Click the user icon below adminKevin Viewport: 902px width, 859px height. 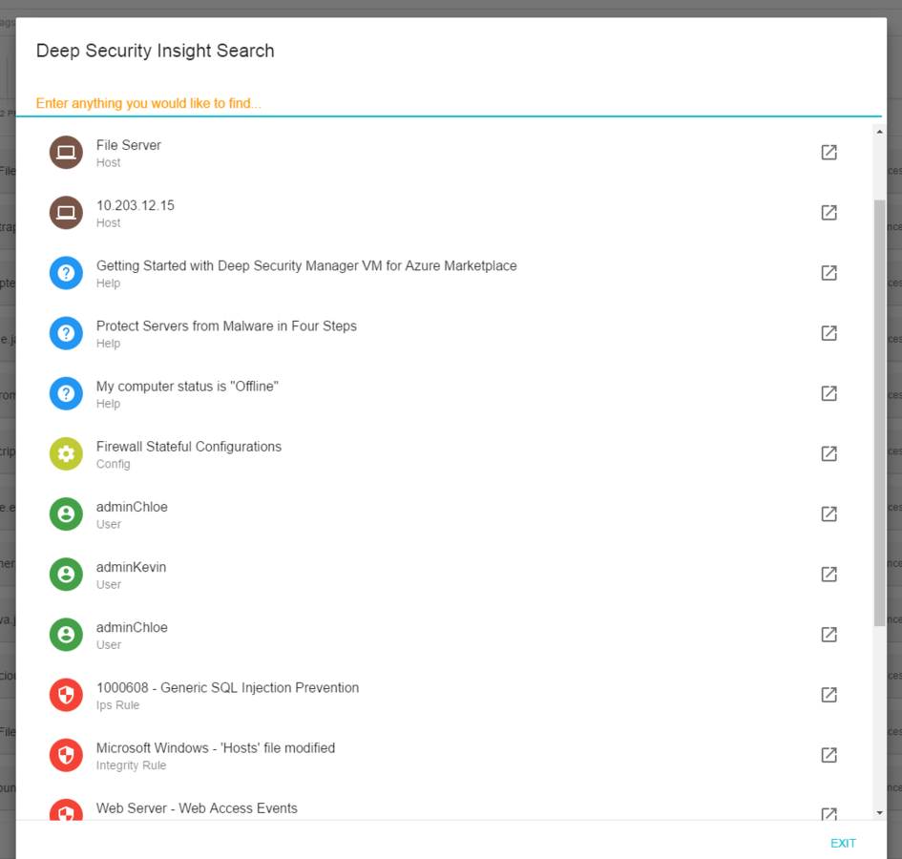tap(66, 635)
